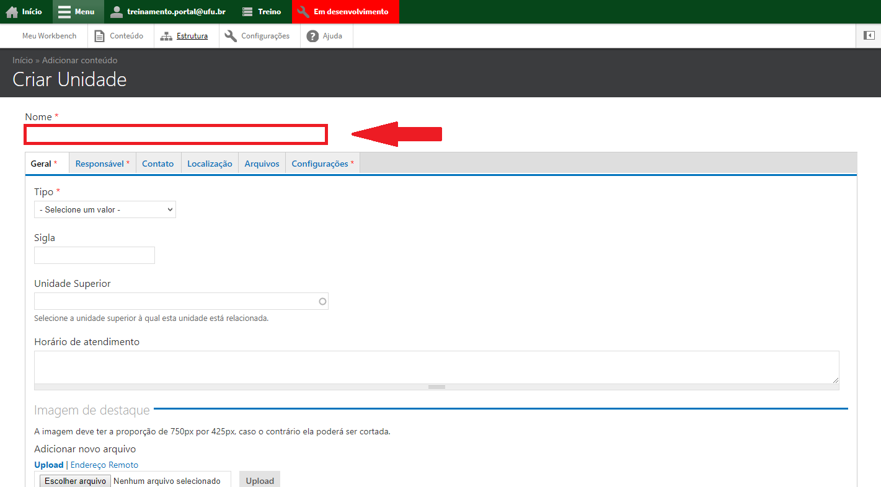Click the Nome text field

(x=175, y=134)
